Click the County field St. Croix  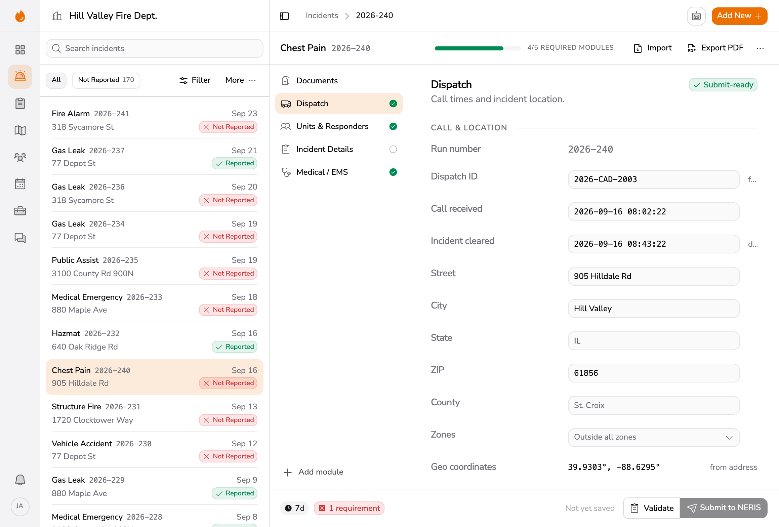654,405
